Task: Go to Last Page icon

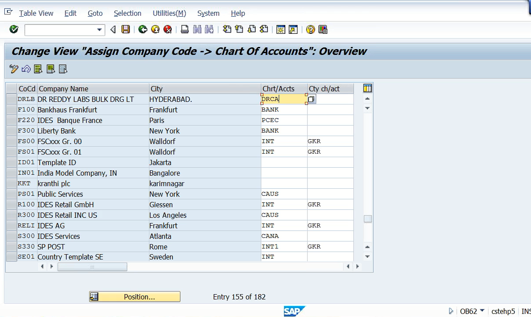Action: [264, 29]
